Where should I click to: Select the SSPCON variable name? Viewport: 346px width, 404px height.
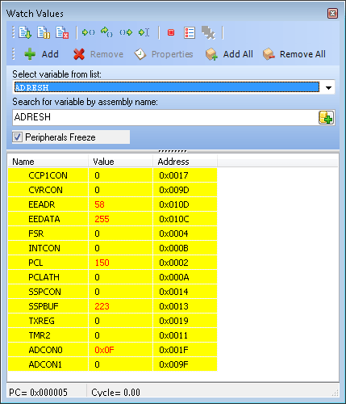[44, 292]
